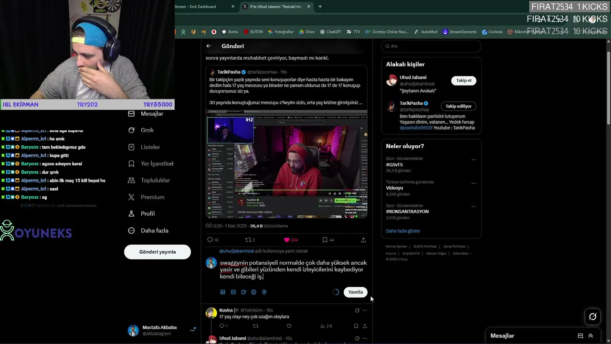Expand the Daha fazla sidebar menu

coord(148,230)
